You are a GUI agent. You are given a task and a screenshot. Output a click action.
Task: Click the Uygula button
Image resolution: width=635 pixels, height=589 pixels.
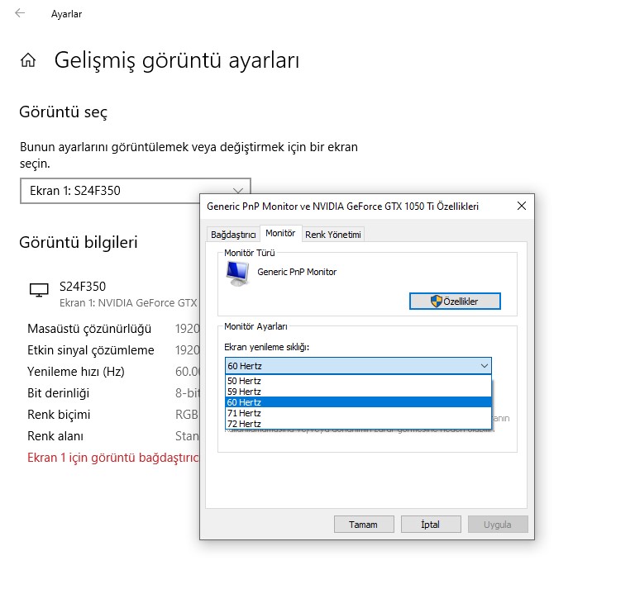(498, 525)
